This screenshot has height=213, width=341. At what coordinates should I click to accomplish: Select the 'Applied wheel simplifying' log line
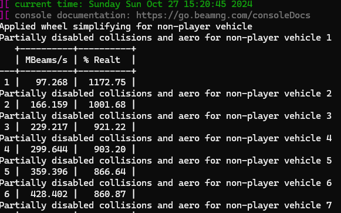point(126,26)
